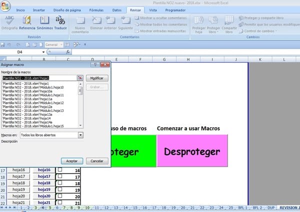Tick the checkbox in row 20

60,196
